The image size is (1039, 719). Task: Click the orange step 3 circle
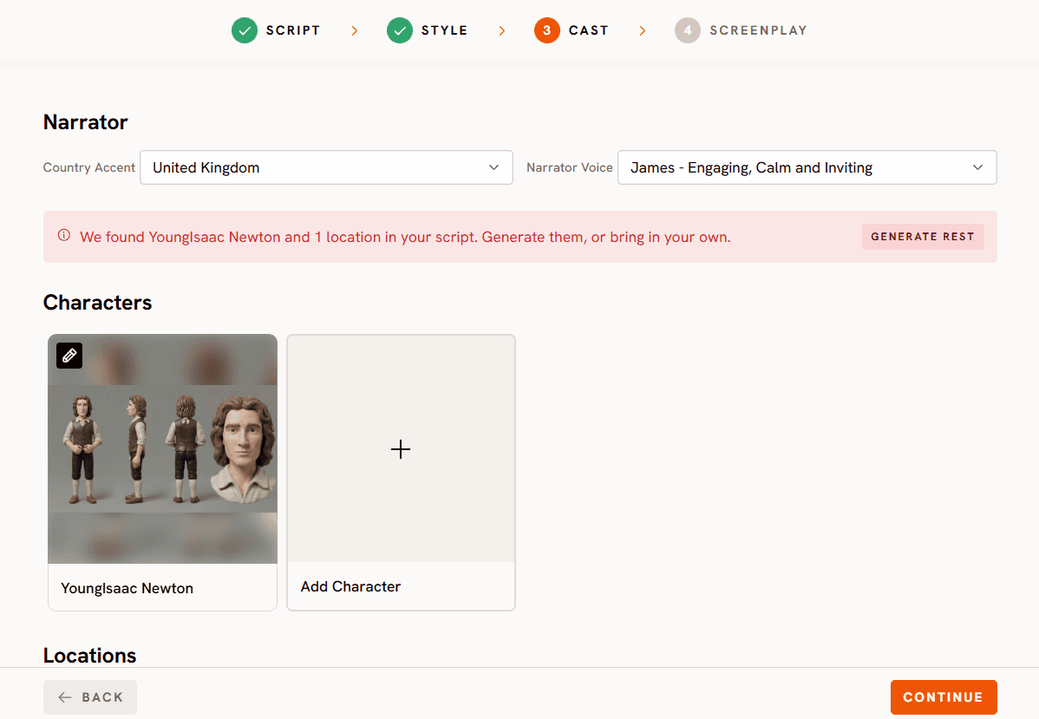point(546,30)
